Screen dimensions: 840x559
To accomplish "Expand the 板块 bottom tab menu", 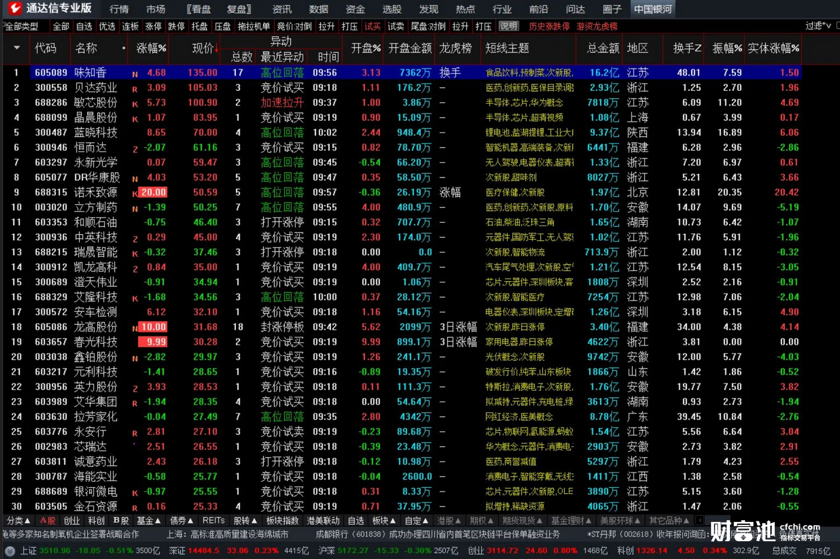I will [x=384, y=521].
